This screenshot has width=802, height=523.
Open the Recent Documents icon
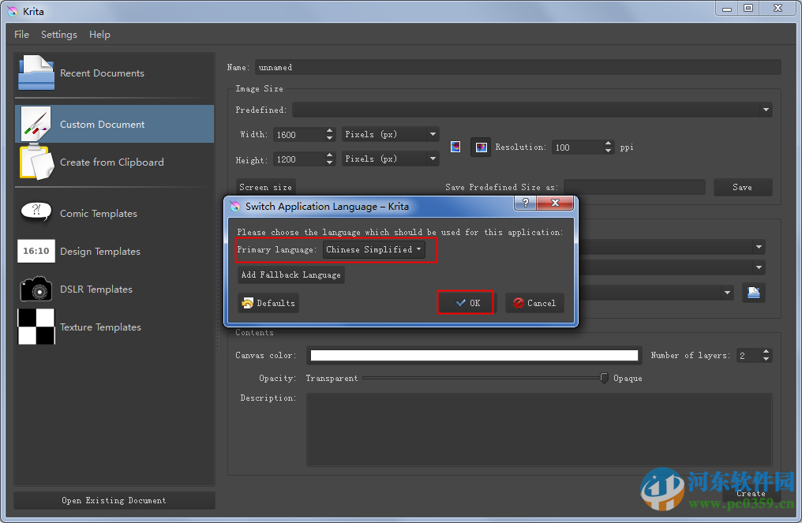tap(36, 73)
